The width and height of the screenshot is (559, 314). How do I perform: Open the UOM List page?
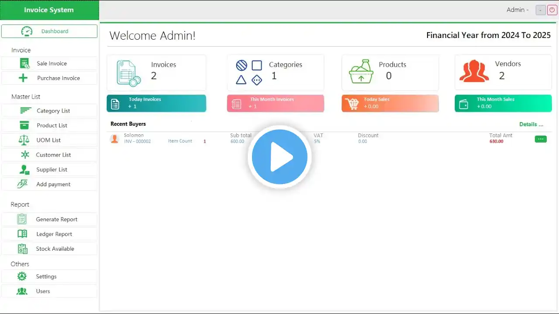click(x=49, y=140)
